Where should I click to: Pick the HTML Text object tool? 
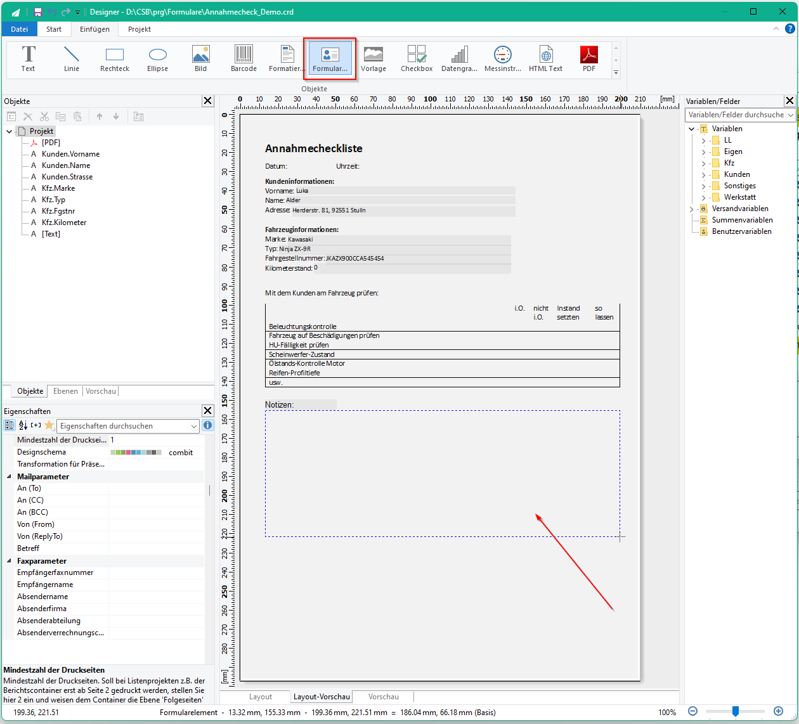pyautogui.click(x=545, y=58)
